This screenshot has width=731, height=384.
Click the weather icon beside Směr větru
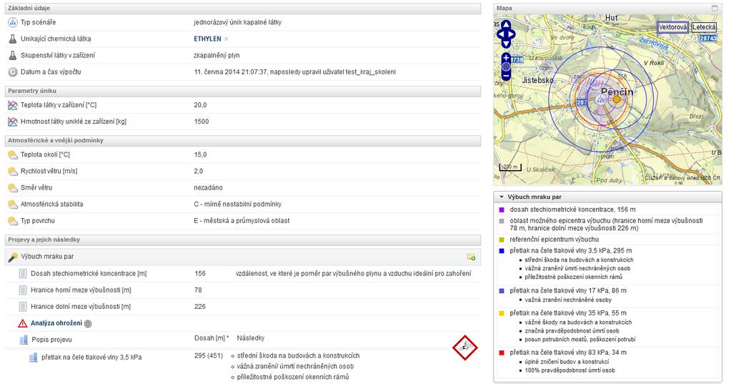coord(13,188)
